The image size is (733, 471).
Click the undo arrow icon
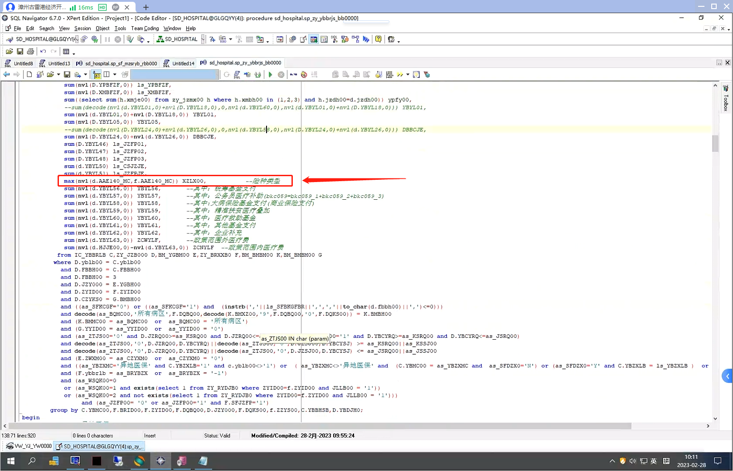coord(43,52)
